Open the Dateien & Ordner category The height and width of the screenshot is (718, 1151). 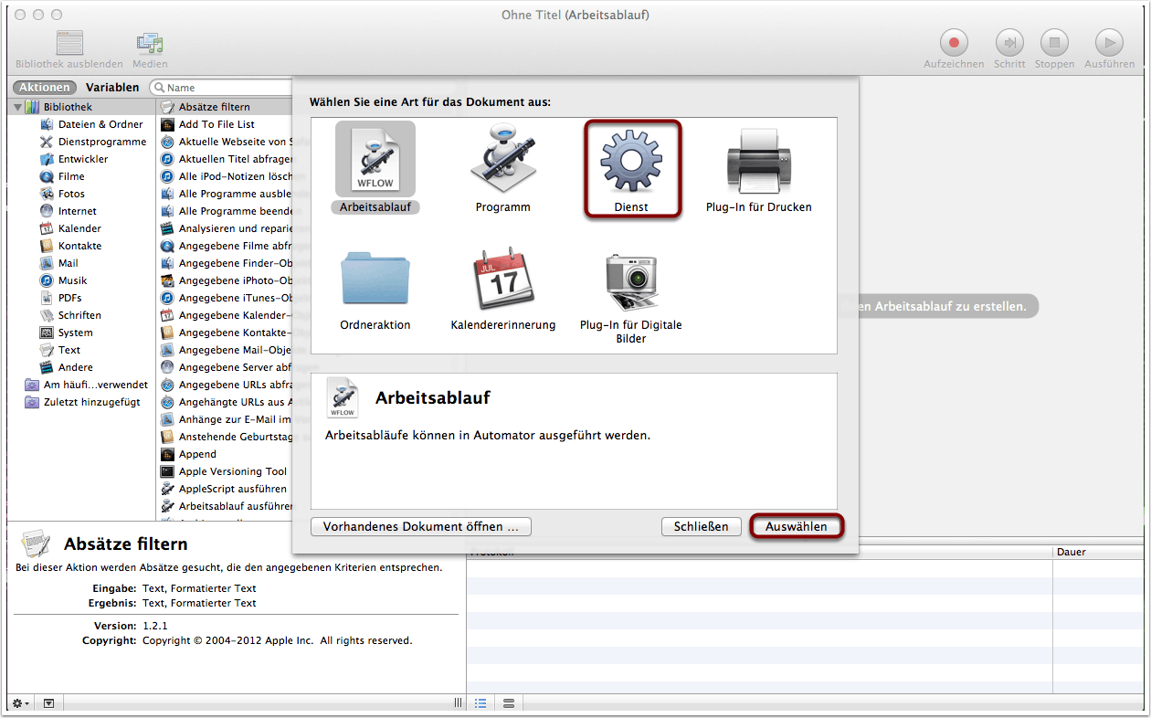pos(100,124)
